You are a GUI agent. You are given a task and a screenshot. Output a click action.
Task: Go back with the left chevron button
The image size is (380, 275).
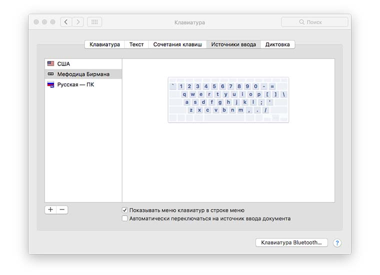coord(66,22)
